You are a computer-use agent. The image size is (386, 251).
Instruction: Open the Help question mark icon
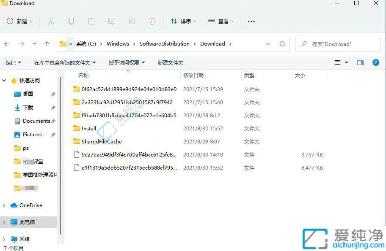coord(376,62)
